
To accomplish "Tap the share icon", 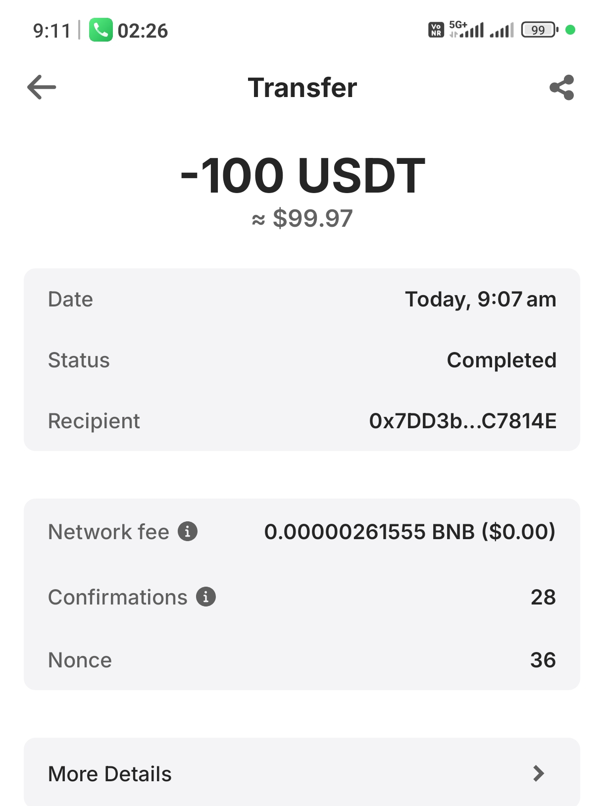I will point(562,88).
